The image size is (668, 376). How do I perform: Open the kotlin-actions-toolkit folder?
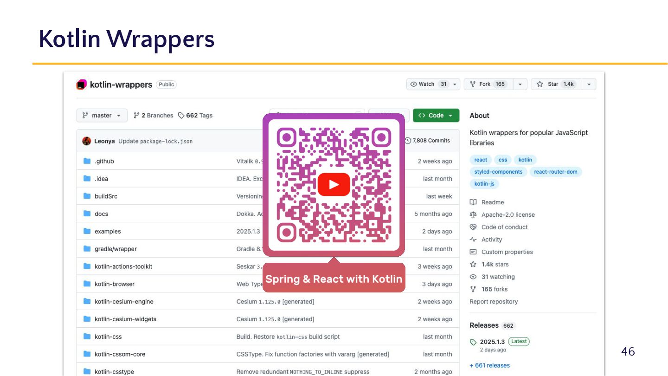tap(123, 266)
